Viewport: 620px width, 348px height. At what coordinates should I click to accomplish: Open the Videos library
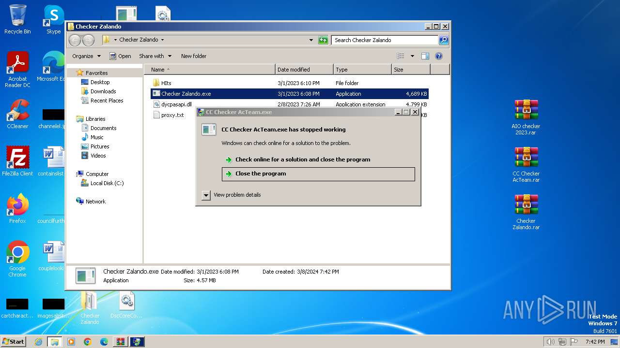pyautogui.click(x=98, y=156)
